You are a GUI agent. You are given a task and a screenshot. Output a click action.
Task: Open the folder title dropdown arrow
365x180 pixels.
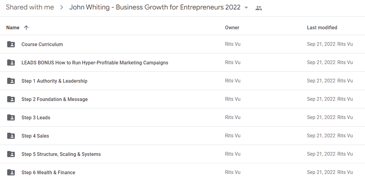pyautogui.click(x=246, y=8)
